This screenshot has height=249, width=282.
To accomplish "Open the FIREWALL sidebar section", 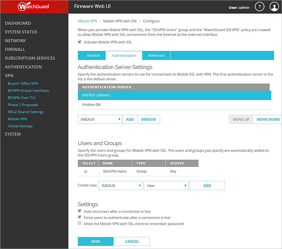I will [x=15, y=49].
